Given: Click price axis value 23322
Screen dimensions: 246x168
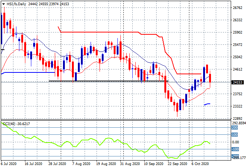Looking at the screenshot, I should pos(237,106).
